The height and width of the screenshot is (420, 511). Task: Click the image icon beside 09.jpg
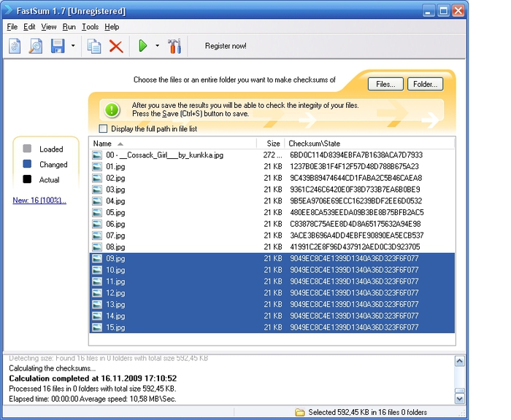click(97, 259)
